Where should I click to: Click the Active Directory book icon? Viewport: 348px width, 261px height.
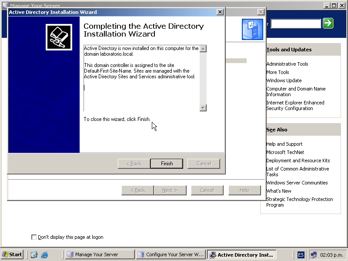point(59,37)
